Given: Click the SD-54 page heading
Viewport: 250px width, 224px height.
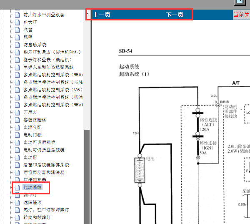Looking at the screenshot, I should pyautogui.click(x=125, y=51).
